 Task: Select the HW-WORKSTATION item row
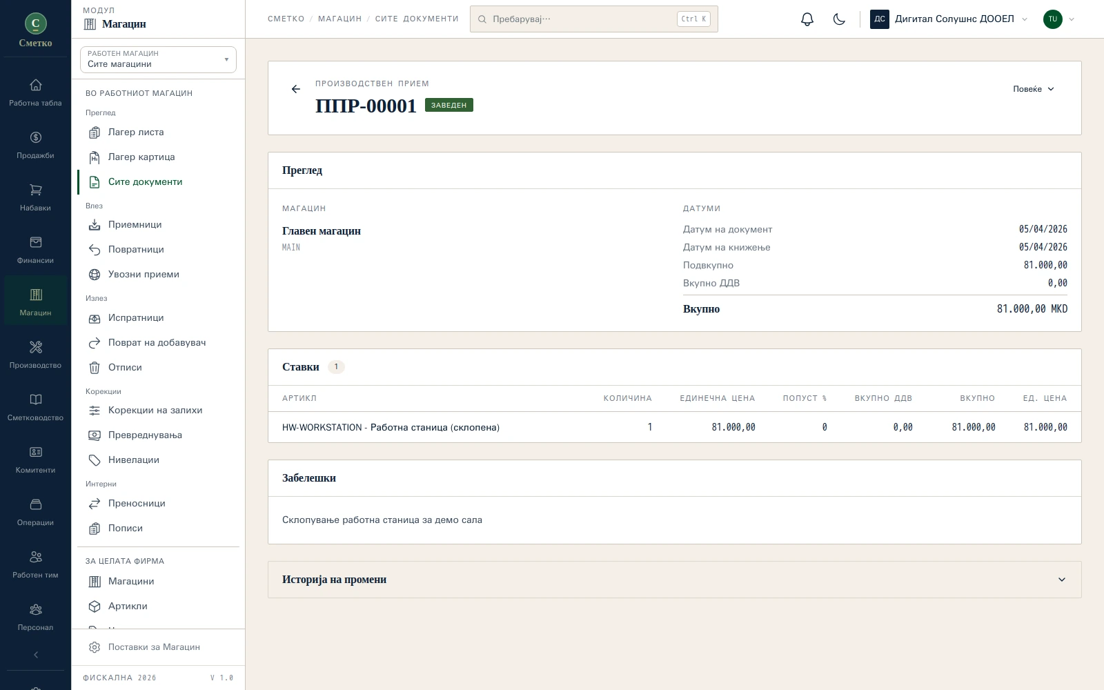tap(674, 427)
